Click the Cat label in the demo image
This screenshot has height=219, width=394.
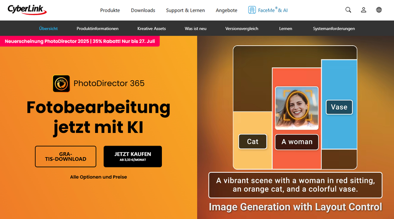point(253,142)
